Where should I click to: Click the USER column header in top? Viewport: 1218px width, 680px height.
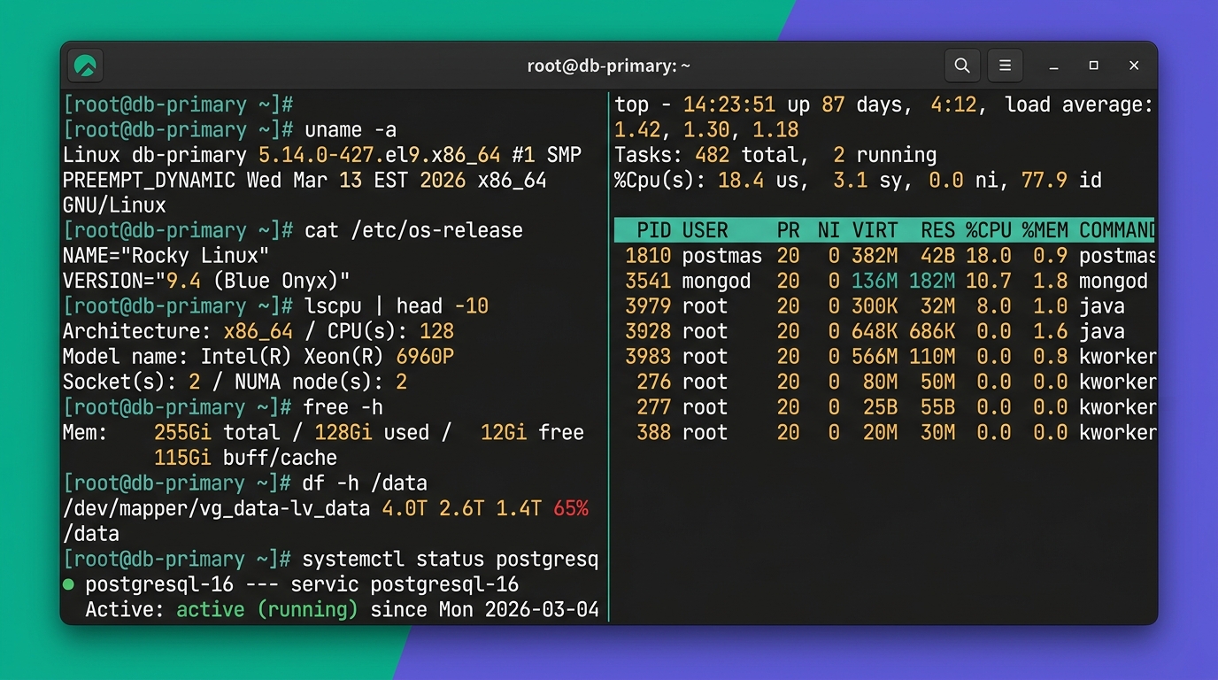coord(705,231)
